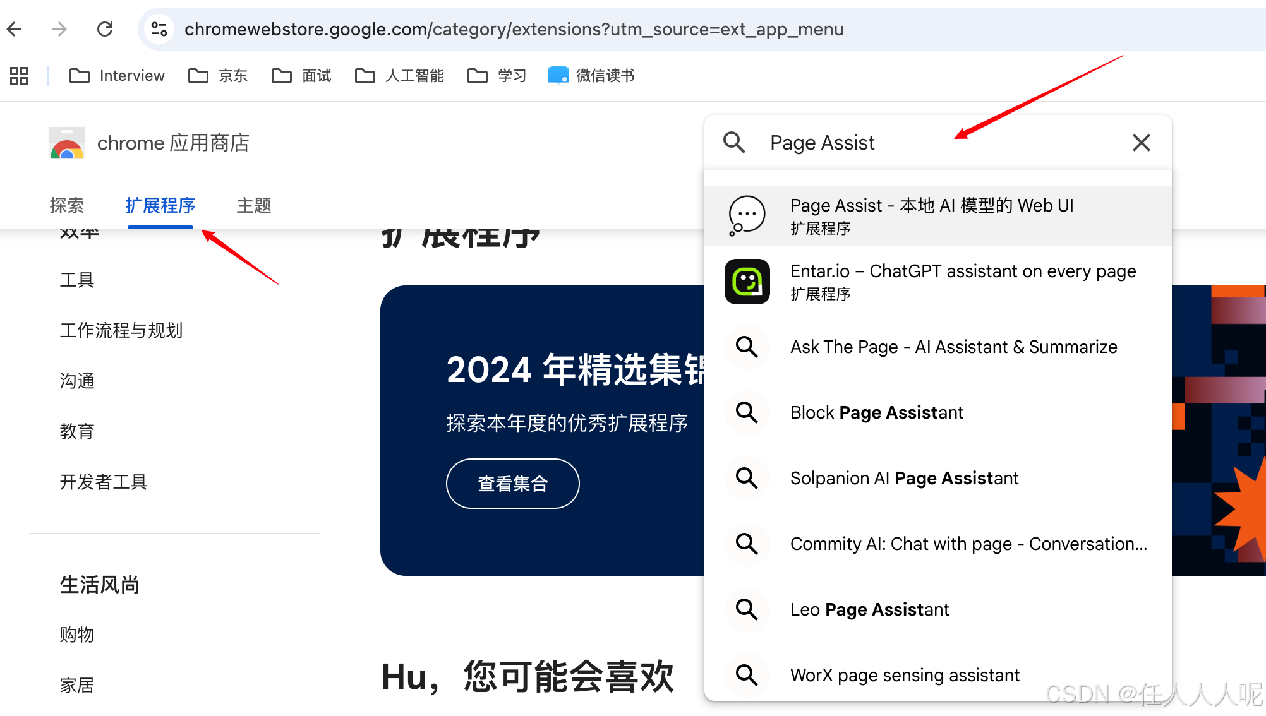Clear the search box with X
Screen dimensions: 1266x716
point(1142,143)
